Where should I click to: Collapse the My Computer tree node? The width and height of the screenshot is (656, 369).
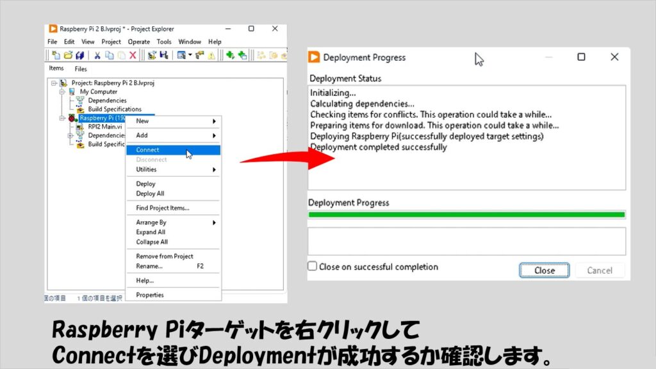[62, 92]
